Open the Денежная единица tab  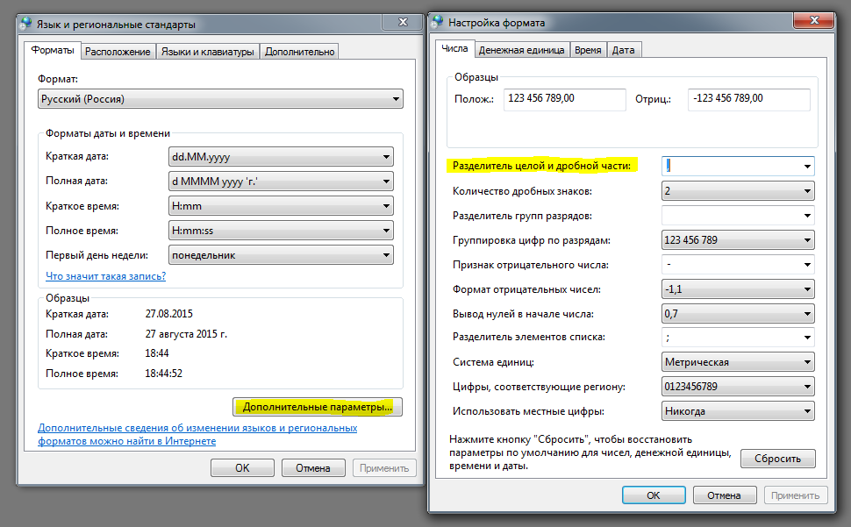click(x=521, y=50)
